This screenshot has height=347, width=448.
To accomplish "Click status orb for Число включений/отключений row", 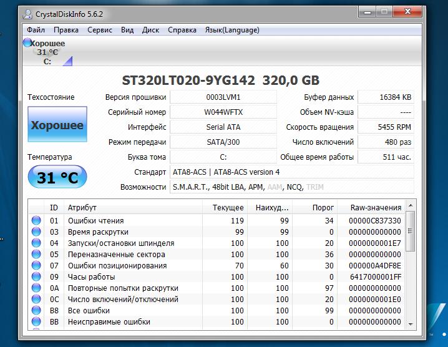I will 36,299.
